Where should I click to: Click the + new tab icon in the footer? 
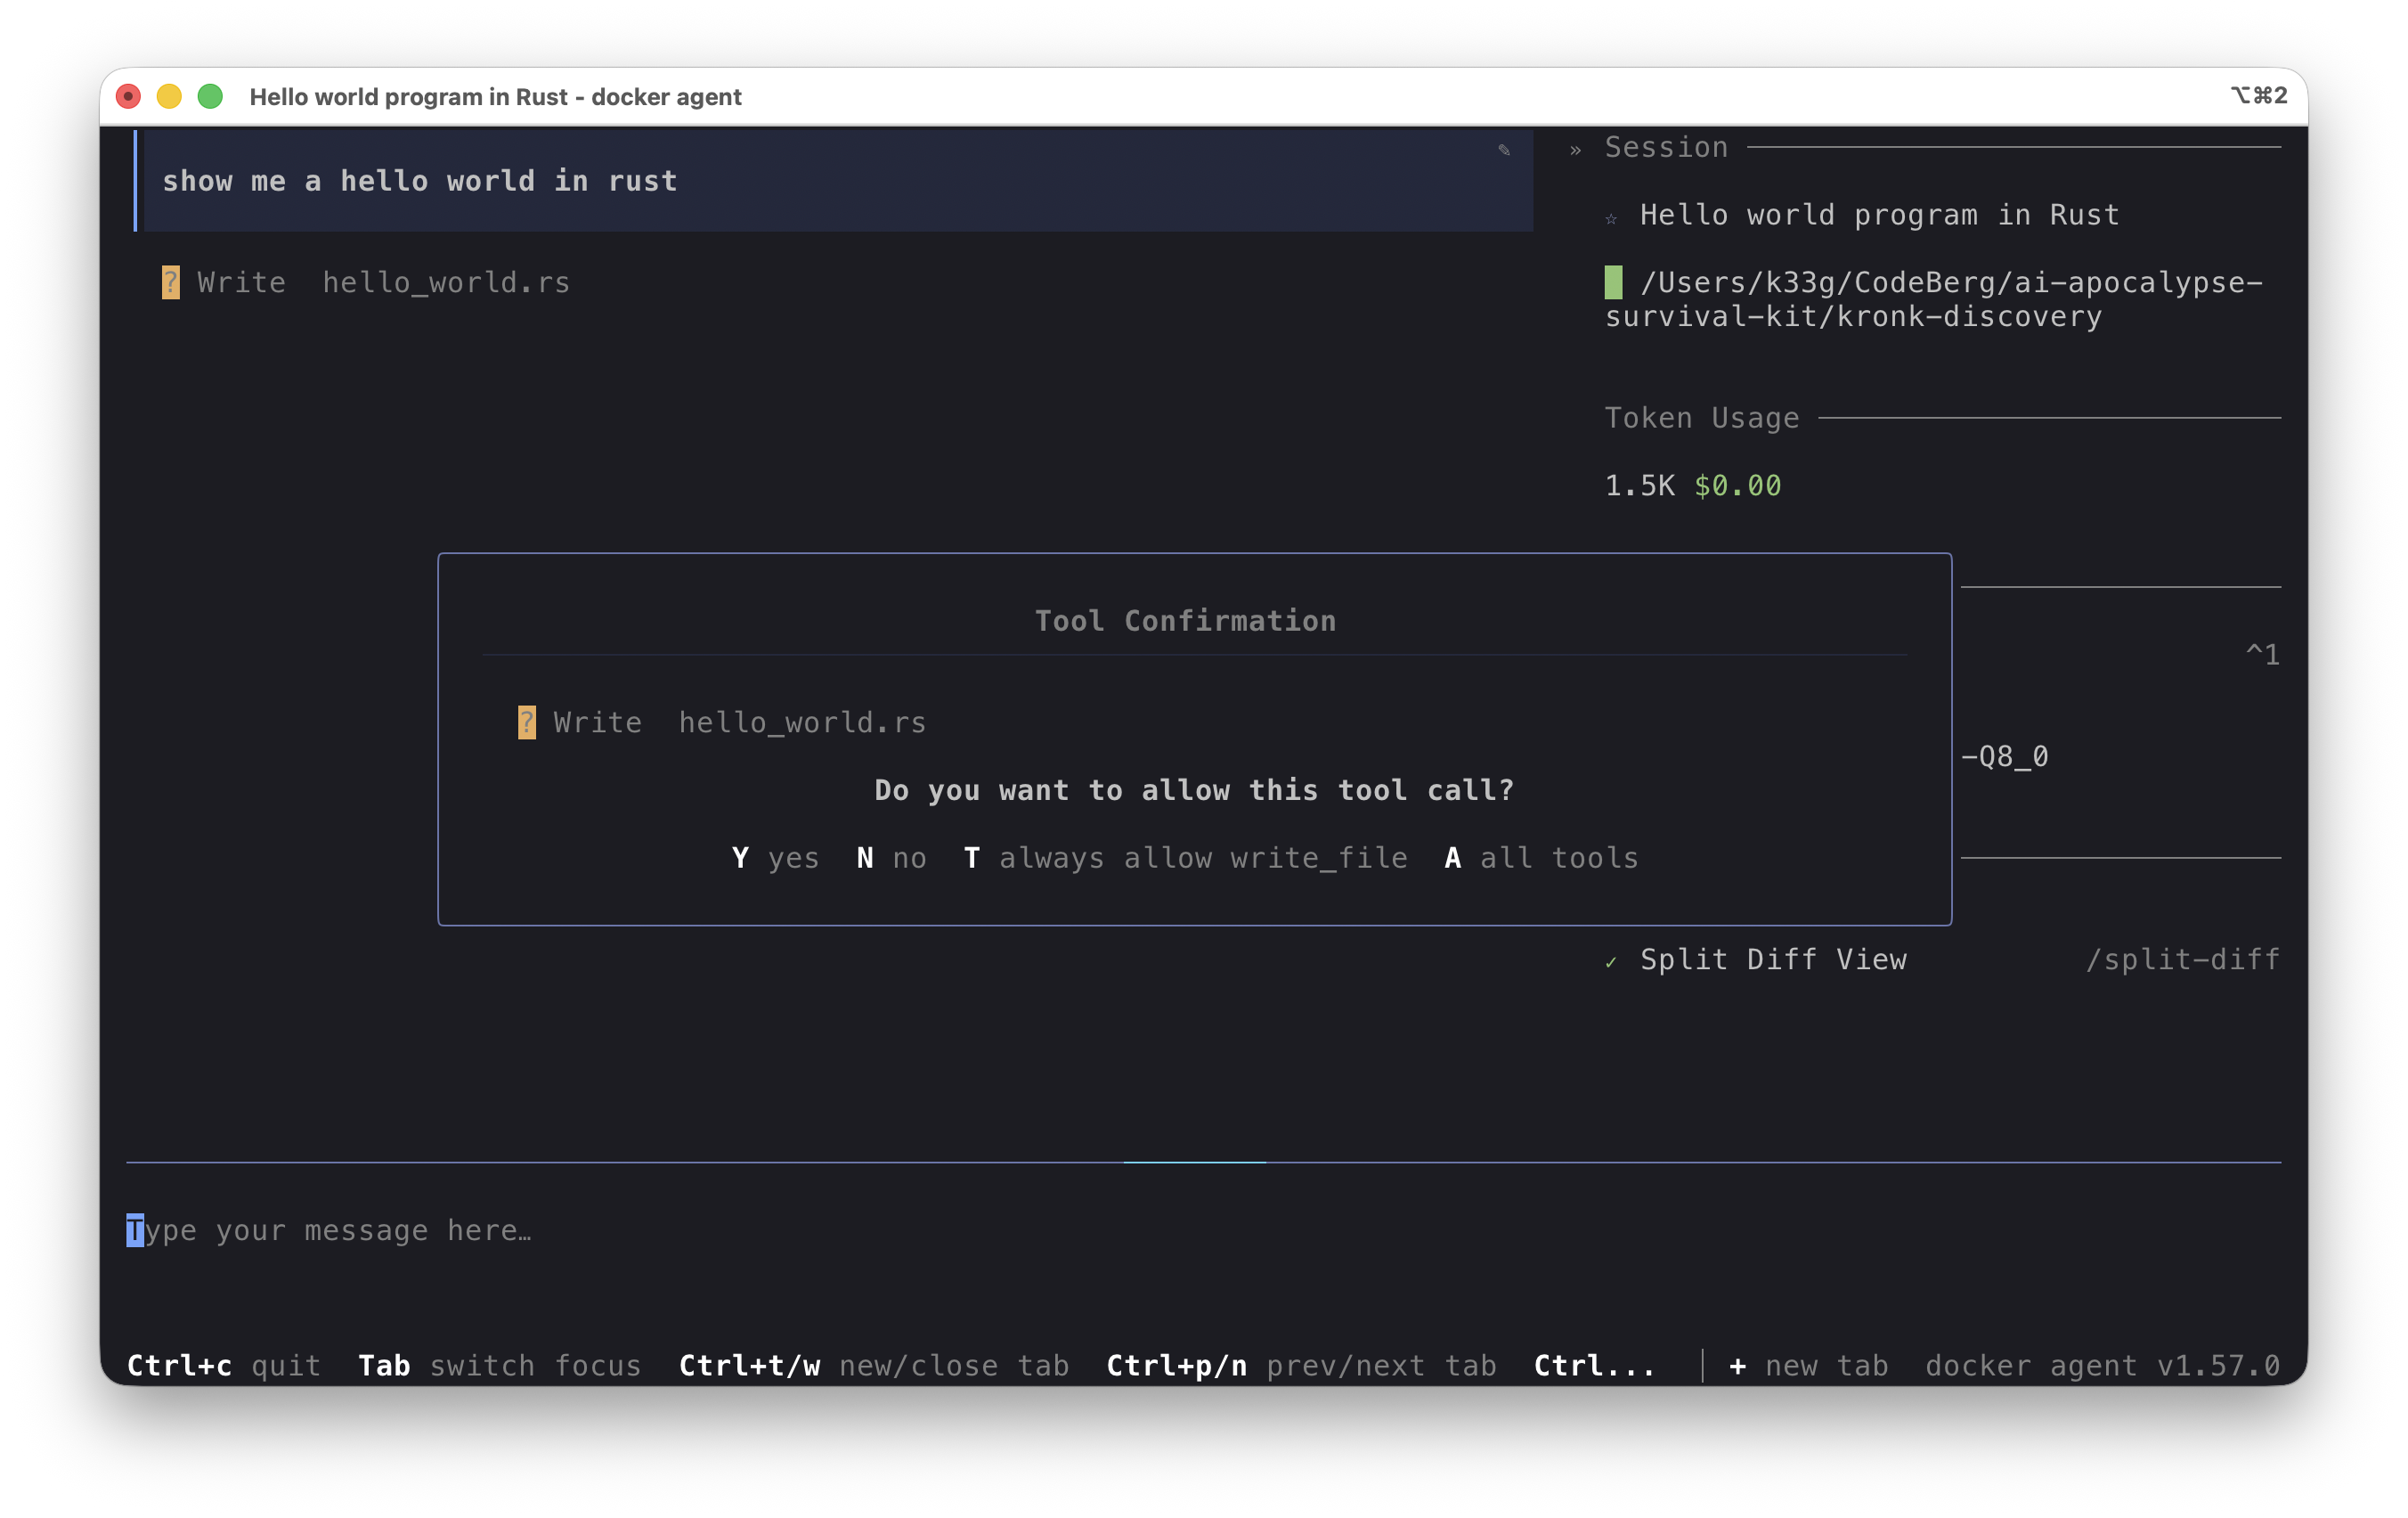1737,1366
